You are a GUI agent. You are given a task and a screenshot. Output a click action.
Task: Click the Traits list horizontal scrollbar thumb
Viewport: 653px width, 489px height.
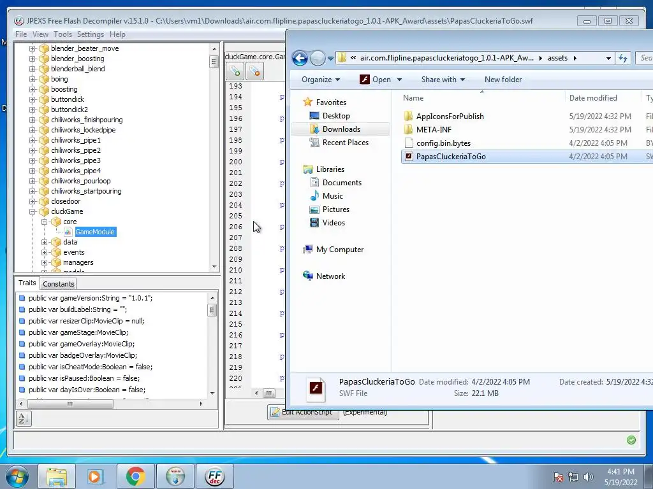70,404
